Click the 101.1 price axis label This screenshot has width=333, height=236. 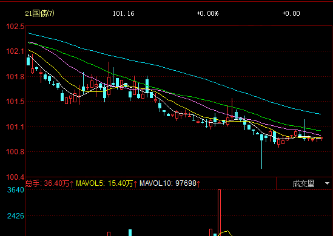pos(15,127)
